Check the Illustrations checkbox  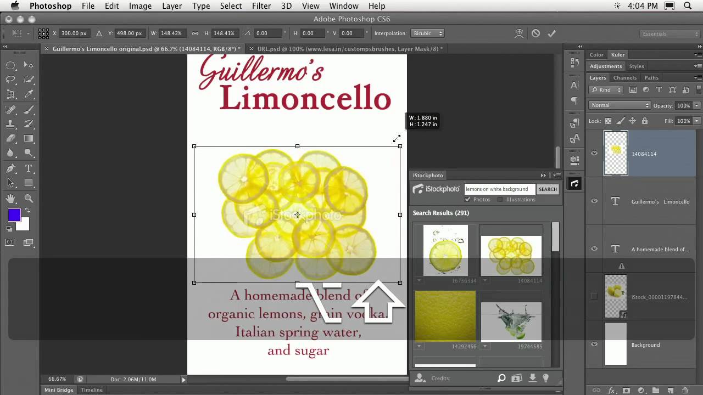(500, 200)
